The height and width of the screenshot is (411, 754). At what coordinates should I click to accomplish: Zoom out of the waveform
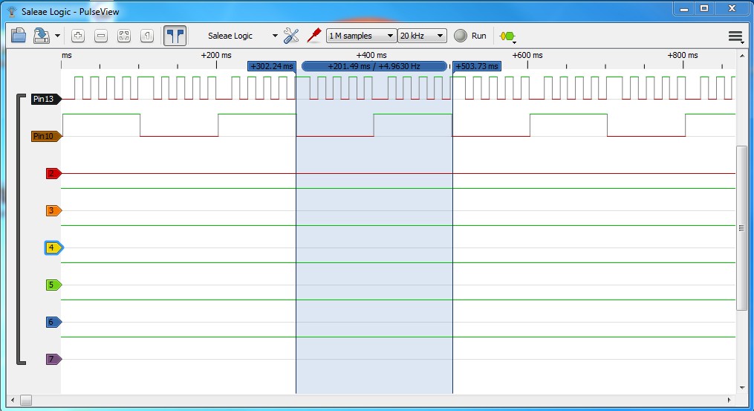[101, 36]
